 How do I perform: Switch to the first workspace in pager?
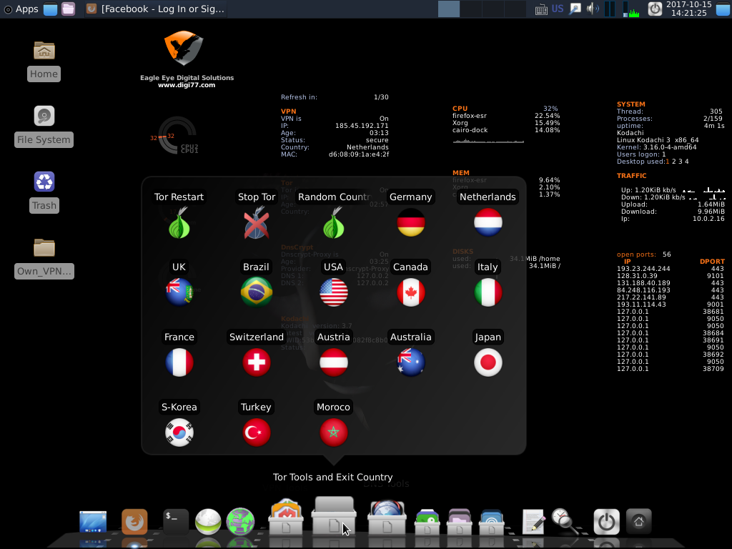click(x=449, y=9)
